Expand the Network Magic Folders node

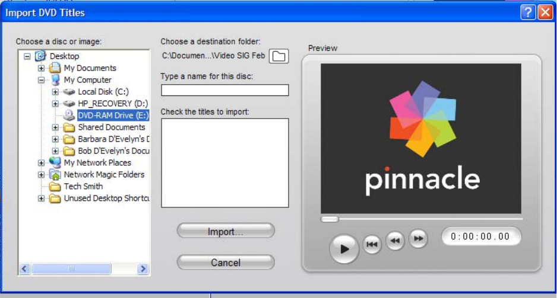tap(41, 175)
